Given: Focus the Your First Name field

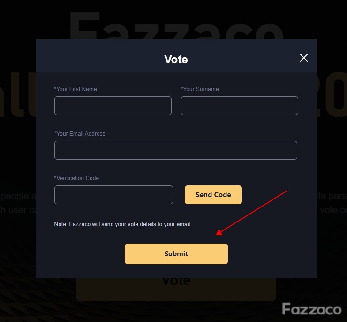Looking at the screenshot, I should coord(113,106).
